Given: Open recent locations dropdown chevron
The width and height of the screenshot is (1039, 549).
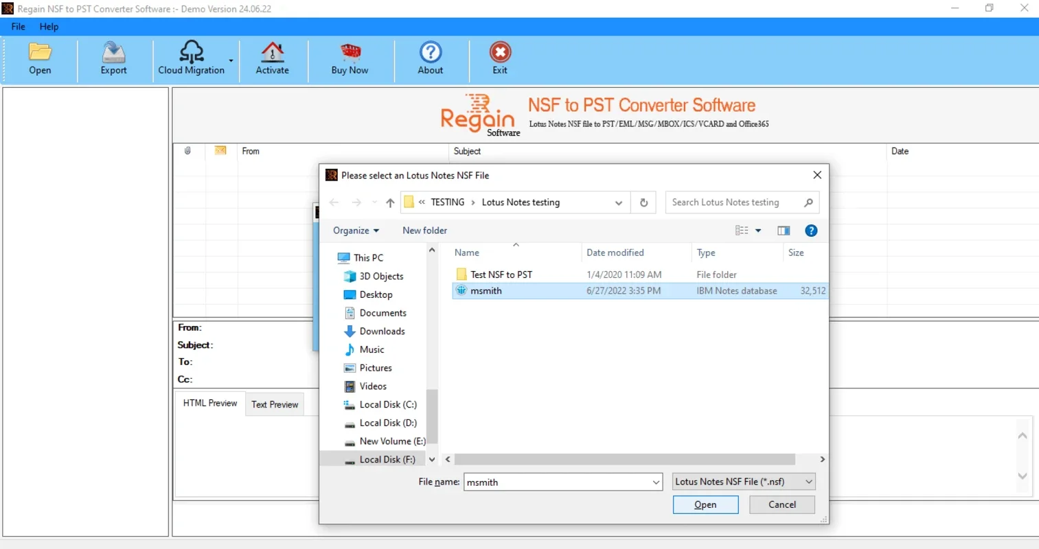Looking at the screenshot, I should (x=374, y=202).
